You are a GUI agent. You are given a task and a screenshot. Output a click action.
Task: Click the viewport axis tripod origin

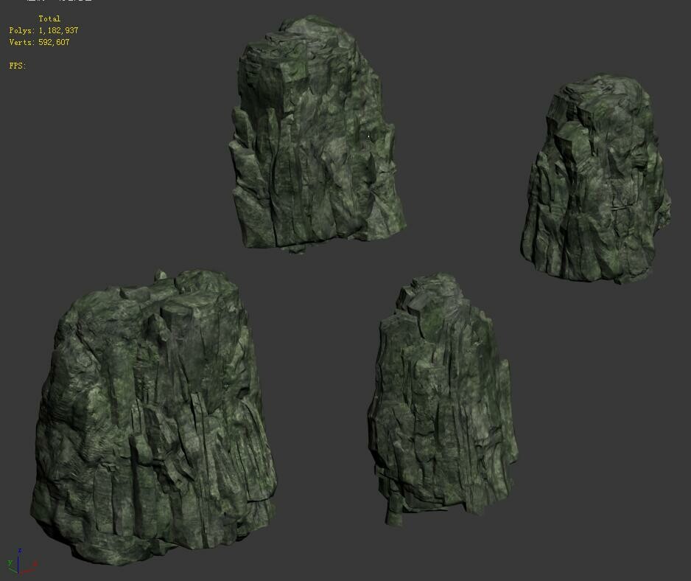[18, 573]
